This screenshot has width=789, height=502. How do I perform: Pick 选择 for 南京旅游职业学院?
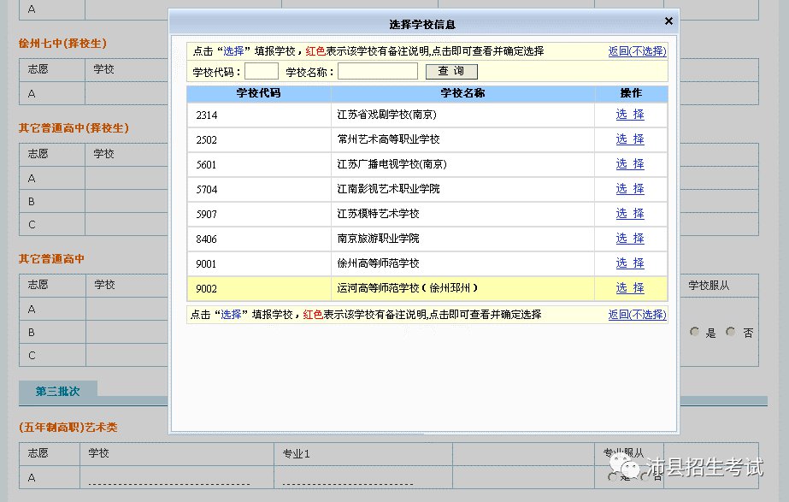630,239
